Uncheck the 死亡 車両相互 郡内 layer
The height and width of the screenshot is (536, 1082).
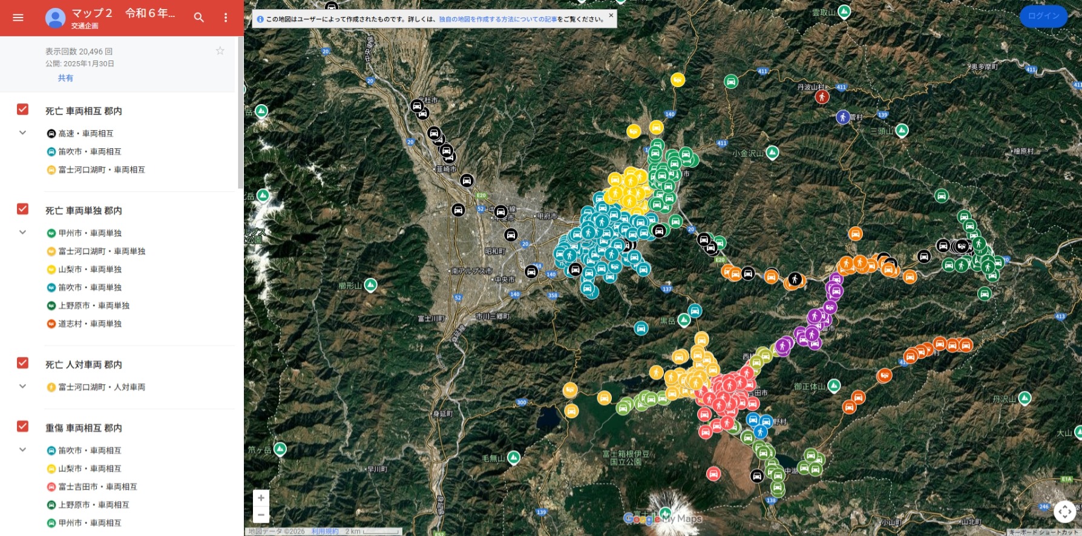[x=23, y=109]
